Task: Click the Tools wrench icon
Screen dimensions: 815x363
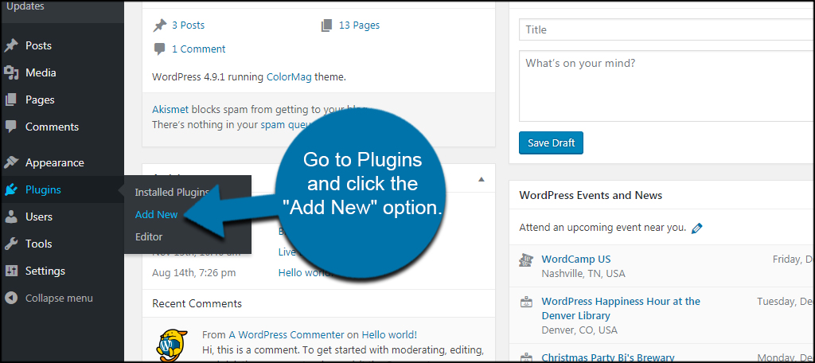Action: pyautogui.click(x=11, y=244)
